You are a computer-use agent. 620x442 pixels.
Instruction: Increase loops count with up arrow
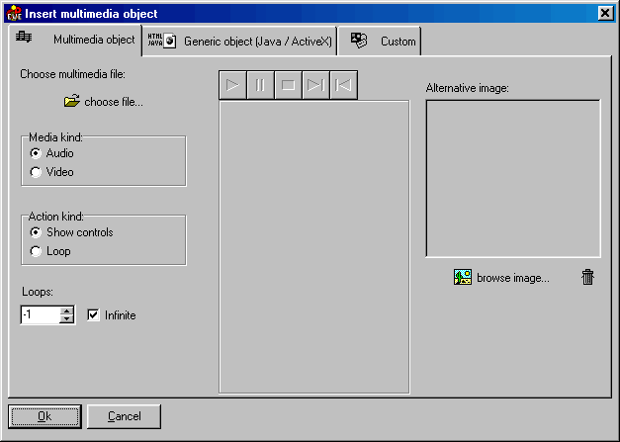(67, 311)
